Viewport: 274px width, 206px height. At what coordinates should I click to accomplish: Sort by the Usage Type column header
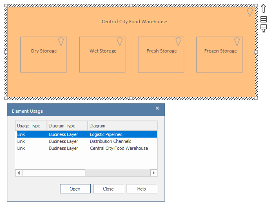(x=31, y=126)
